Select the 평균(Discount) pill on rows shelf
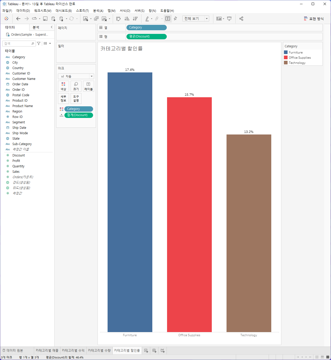 [146, 36]
